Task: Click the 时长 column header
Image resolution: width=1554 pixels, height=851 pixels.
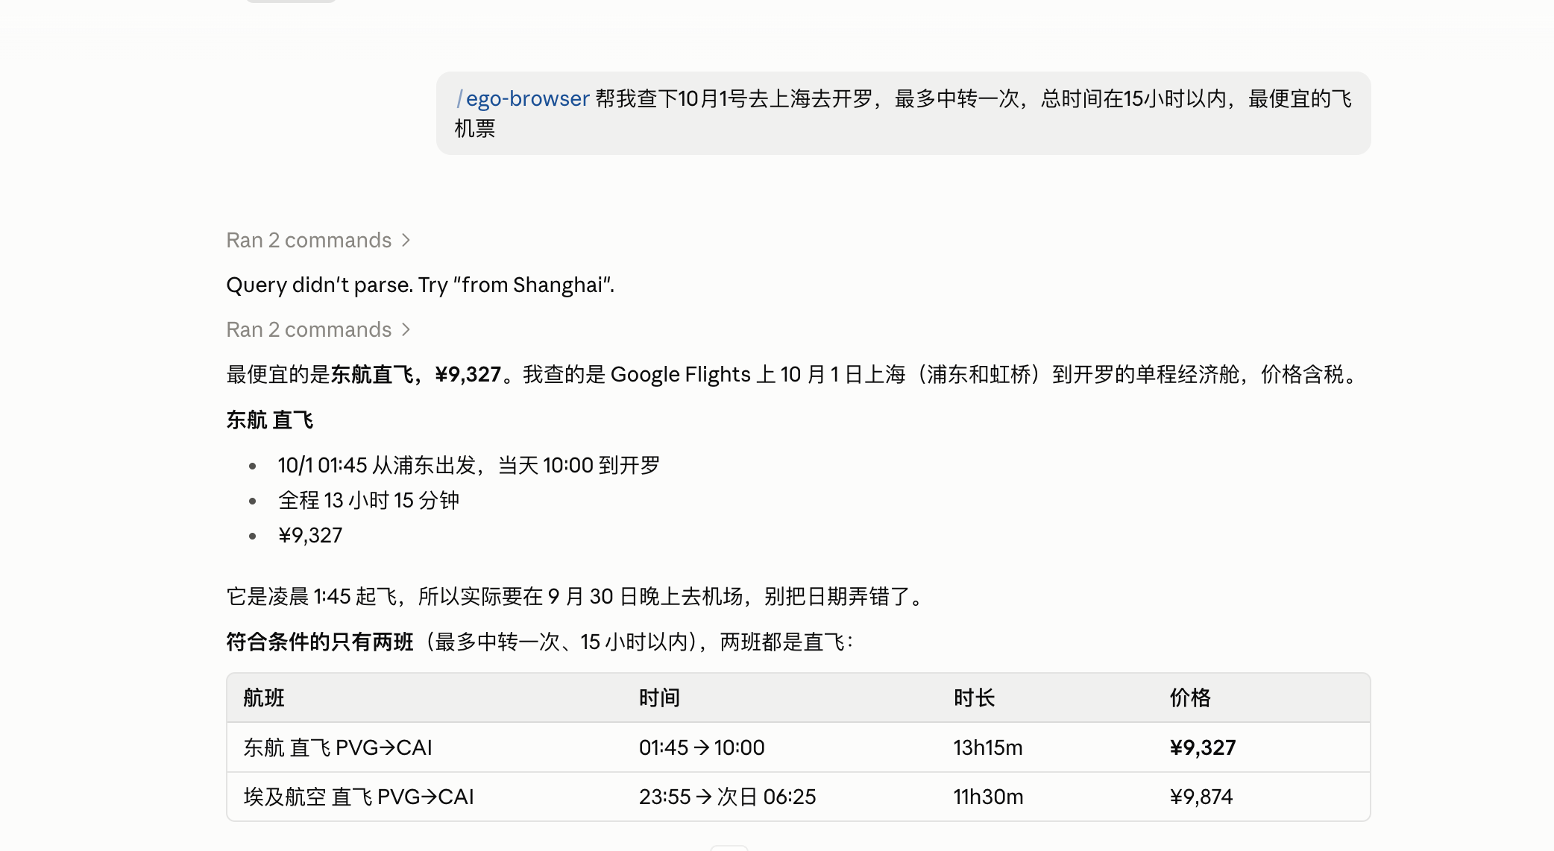Action: [x=974, y=698]
